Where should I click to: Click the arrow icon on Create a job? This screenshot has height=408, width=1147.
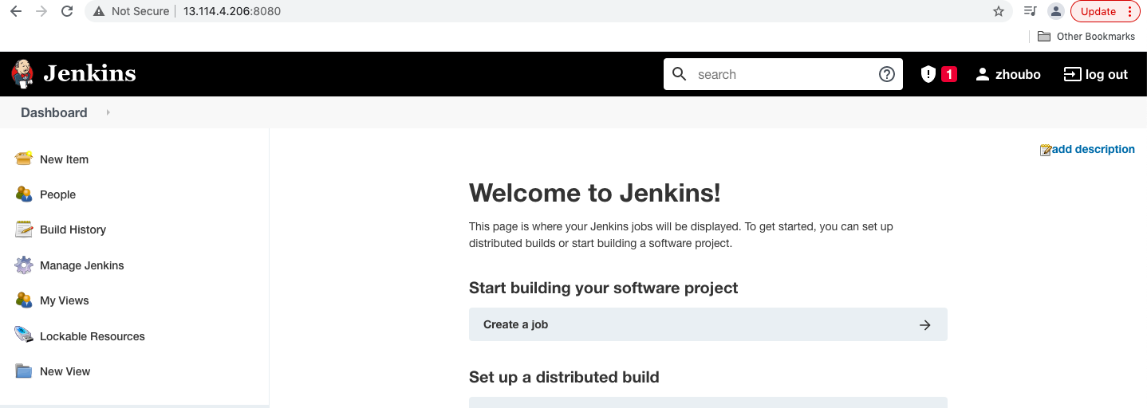click(925, 325)
